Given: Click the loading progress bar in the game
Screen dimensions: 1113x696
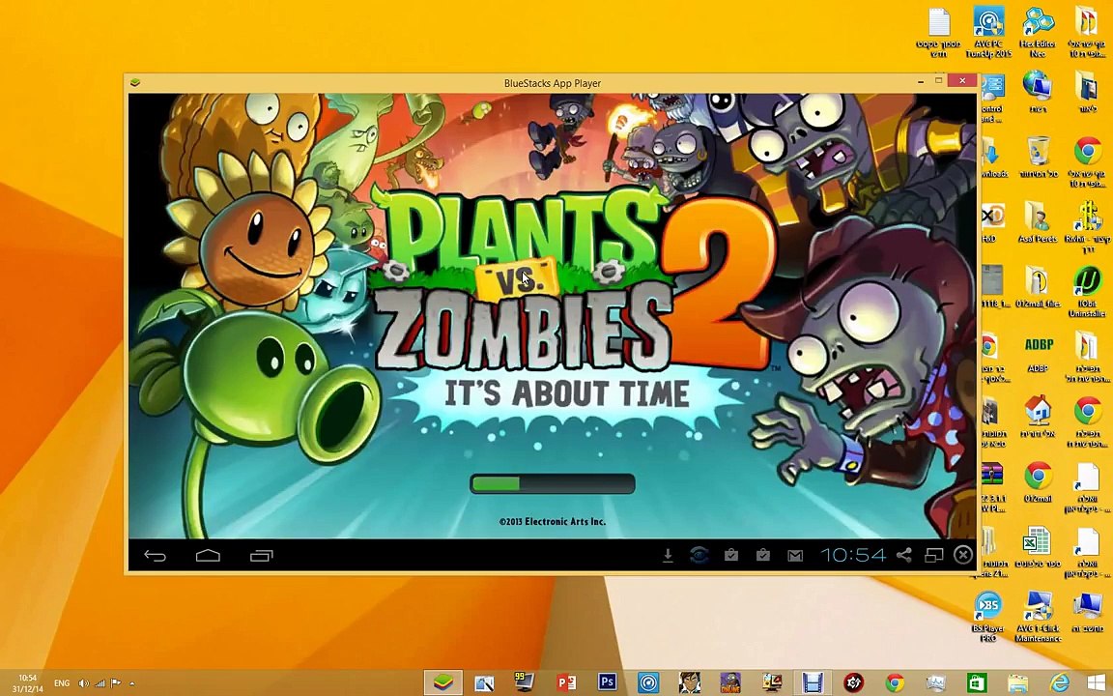Looking at the screenshot, I should click(553, 483).
